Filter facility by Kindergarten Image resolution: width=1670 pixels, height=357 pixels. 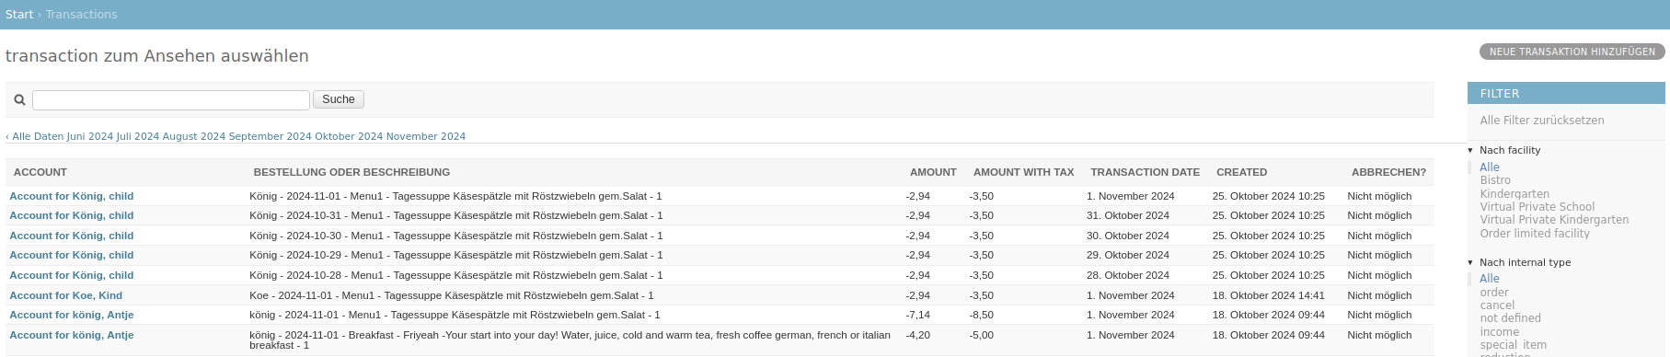1515,194
